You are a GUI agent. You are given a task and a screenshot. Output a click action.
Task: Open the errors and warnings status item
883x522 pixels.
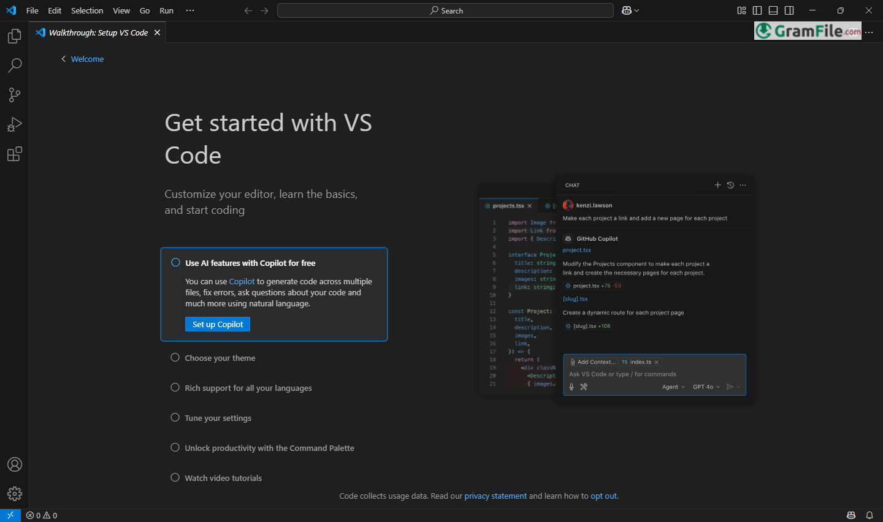click(x=42, y=515)
